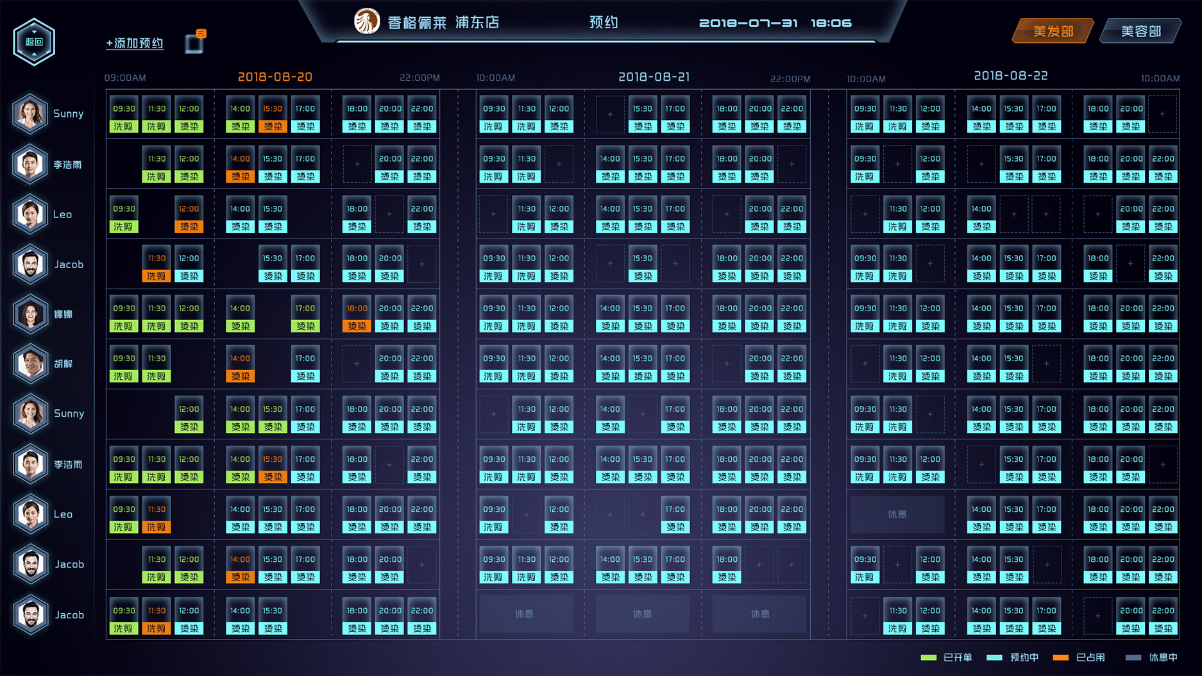Screen dimensions: 1202x676
Task: Open 娜娜's orange 18:00 烫染 slot
Action: (x=357, y=317)
